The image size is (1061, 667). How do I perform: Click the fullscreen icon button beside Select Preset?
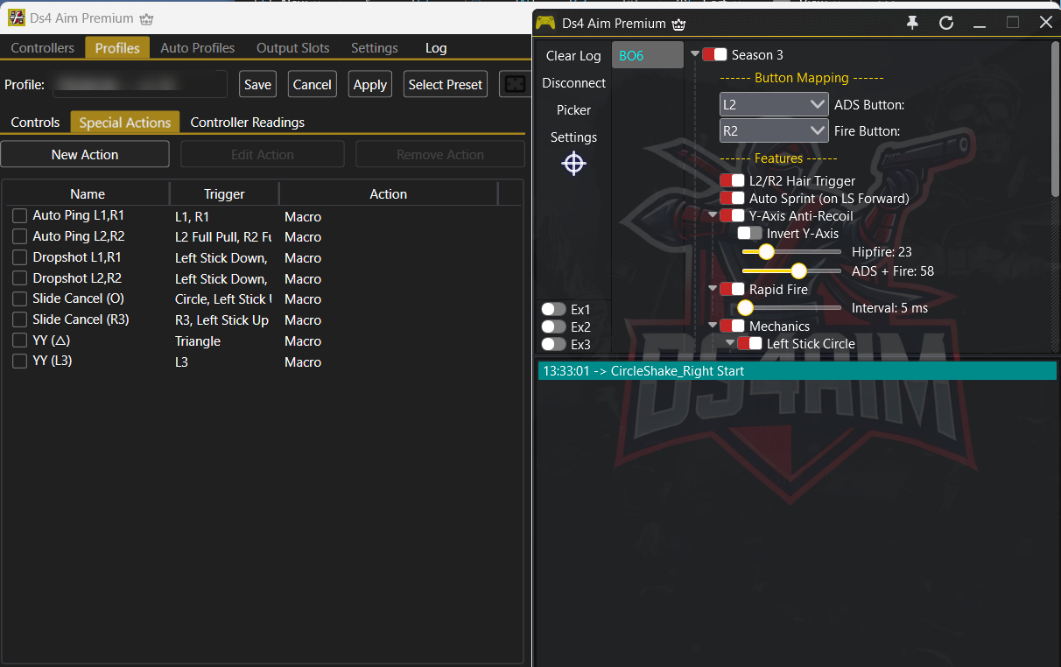point(513,84)
